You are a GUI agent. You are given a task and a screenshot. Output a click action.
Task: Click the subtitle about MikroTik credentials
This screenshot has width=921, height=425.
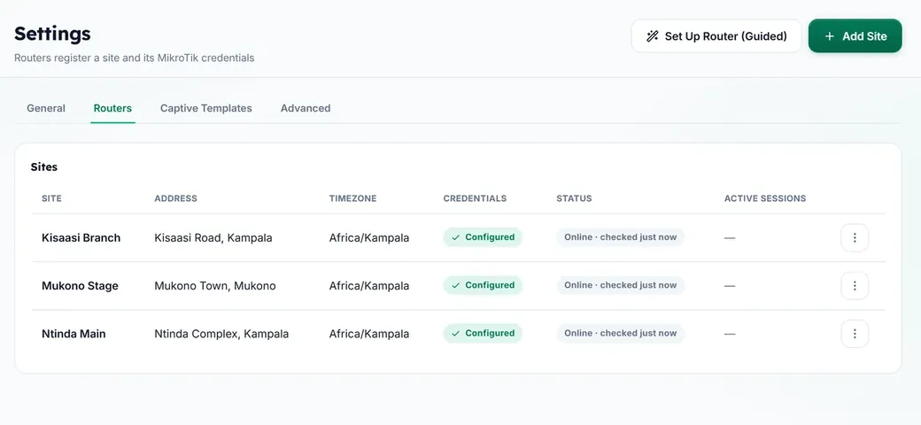(134, 58)
